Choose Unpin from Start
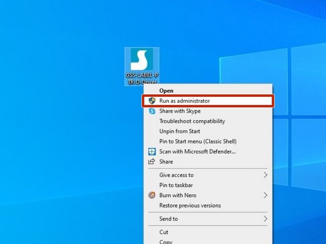 208,131
